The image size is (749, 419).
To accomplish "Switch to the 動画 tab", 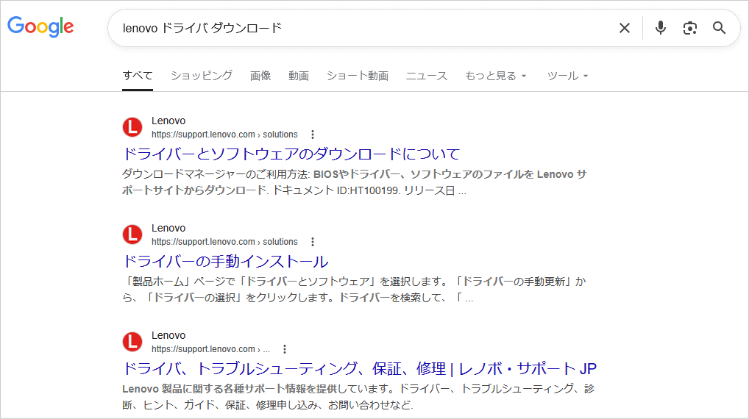I will coord(299,76).
